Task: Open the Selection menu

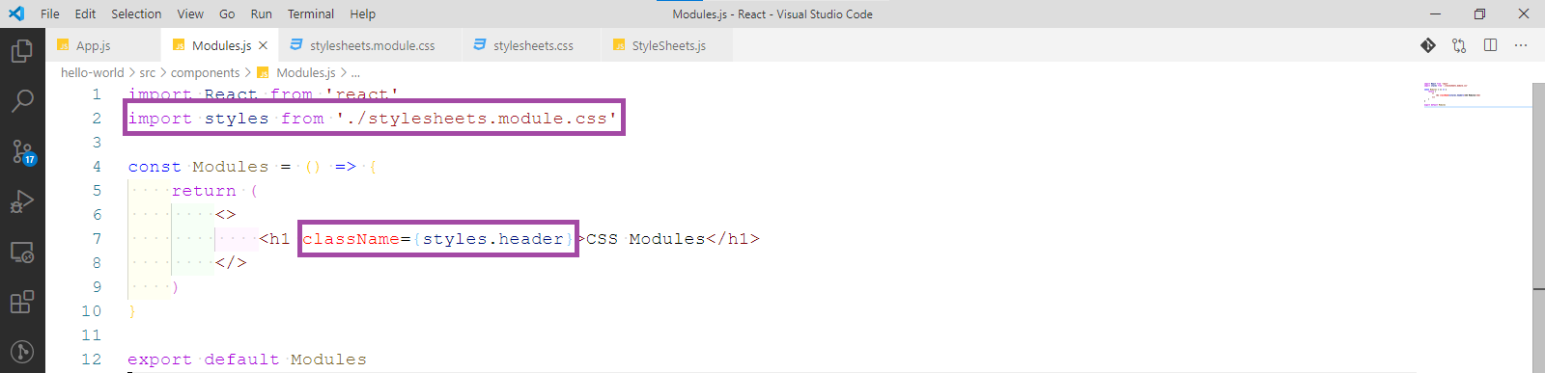Action: tap(136, 14)
